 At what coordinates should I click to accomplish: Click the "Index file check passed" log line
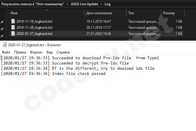click(79, 73)
